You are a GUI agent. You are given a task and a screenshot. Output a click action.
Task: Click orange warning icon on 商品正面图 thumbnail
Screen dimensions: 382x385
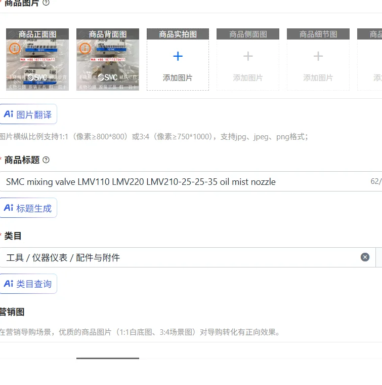(15, 48)
